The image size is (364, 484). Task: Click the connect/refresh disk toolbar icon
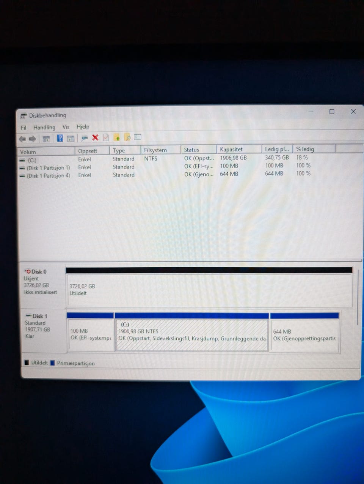pyautogui.click(x=85, y=138)
